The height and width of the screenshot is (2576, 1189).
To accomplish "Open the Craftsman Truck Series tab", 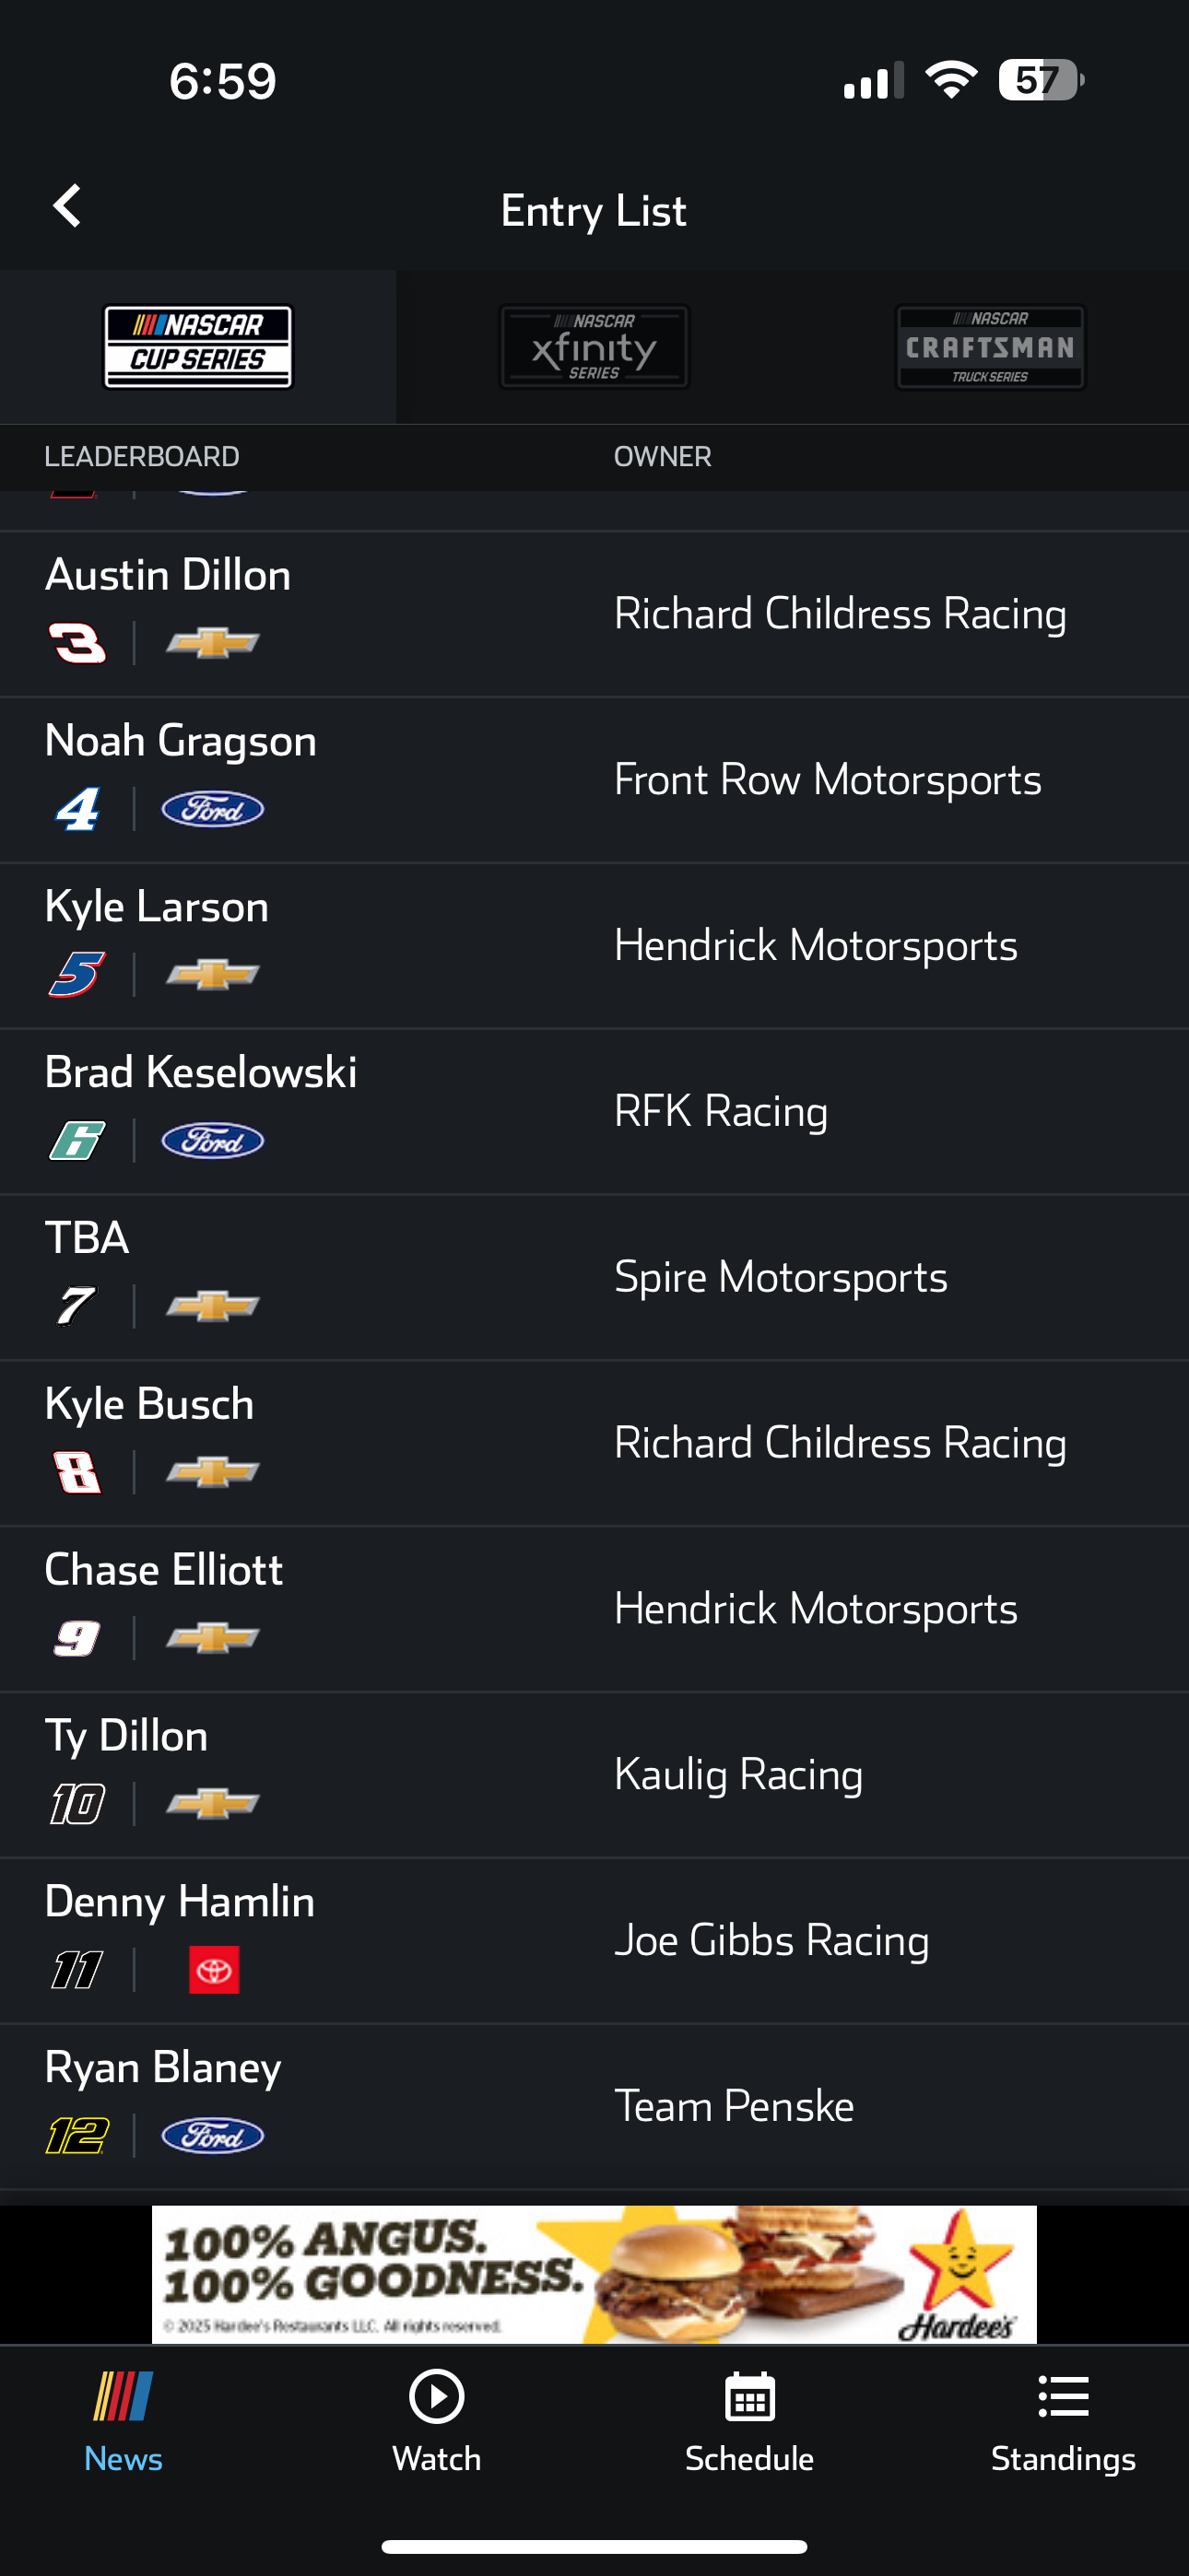I will point(989,347).
